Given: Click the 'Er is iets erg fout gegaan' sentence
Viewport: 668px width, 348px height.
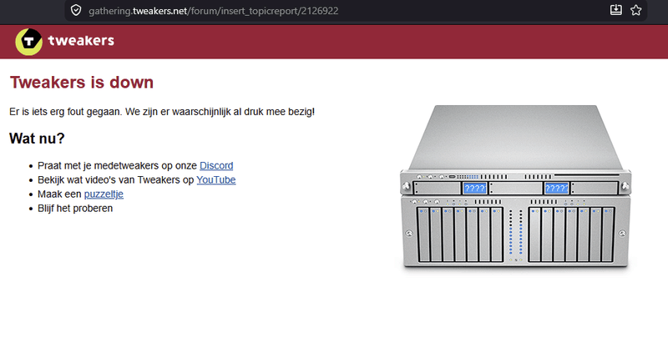Looking at the screenshot, I should click(162, 112).
